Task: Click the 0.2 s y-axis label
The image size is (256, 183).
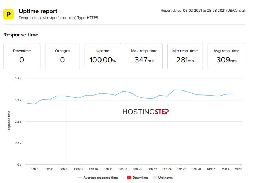Action: click(18, 122)
